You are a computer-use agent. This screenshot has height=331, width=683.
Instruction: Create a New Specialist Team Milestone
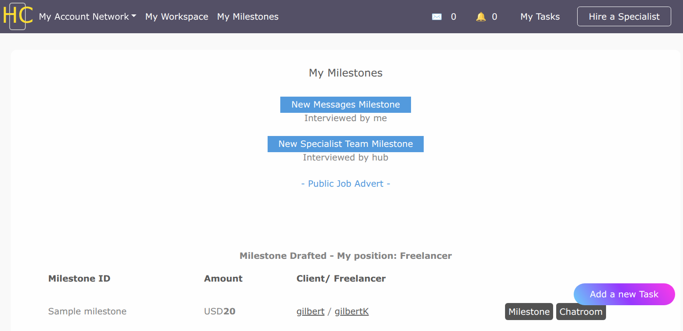tap(345, 144)
